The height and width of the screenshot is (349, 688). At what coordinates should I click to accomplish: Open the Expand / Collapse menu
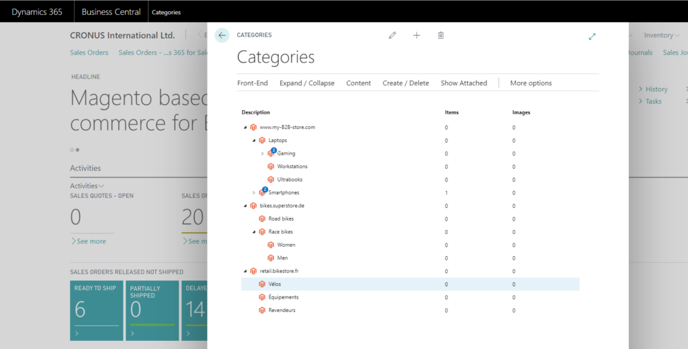pyautogui.click(x=306, y=83)
